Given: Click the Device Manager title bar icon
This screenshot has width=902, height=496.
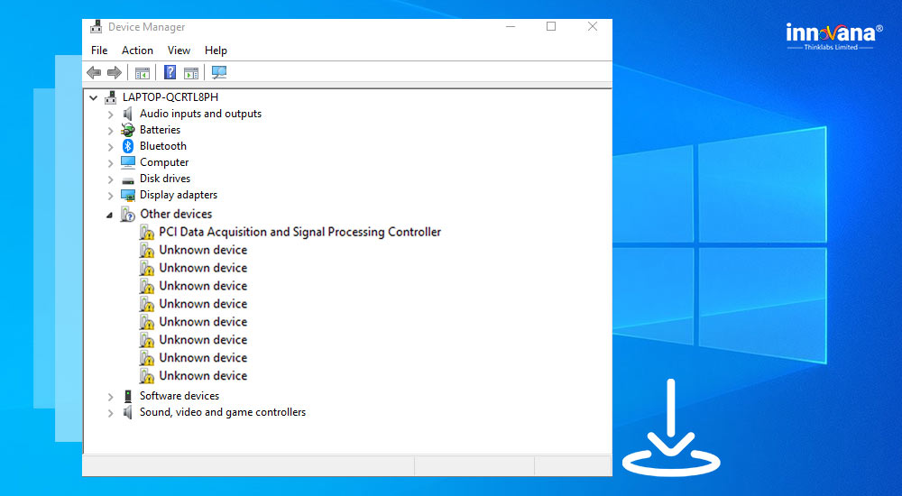Looking at the screenshot, I should coord(97,27).
